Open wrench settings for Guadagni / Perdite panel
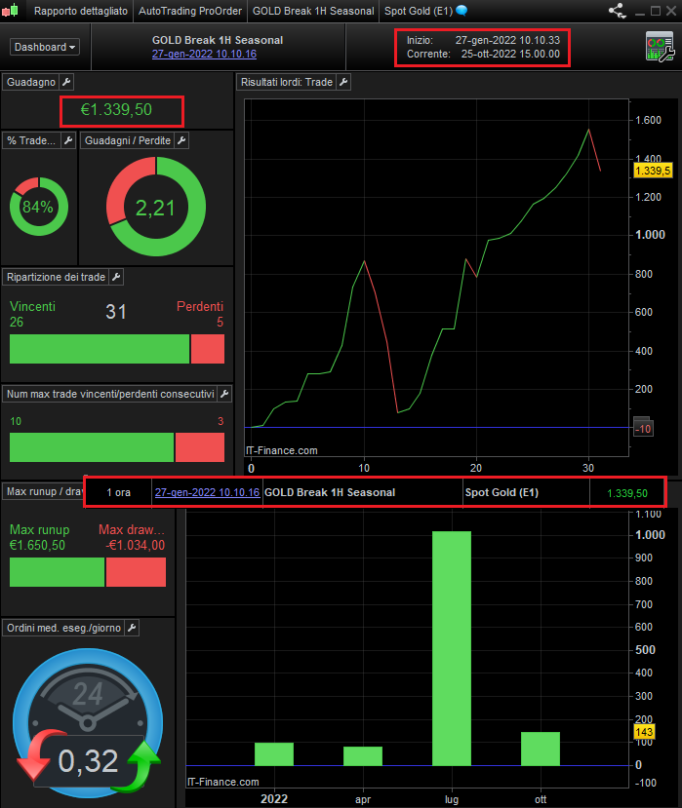This screenshot has width=682, height=808. click(x=181, y=140)
